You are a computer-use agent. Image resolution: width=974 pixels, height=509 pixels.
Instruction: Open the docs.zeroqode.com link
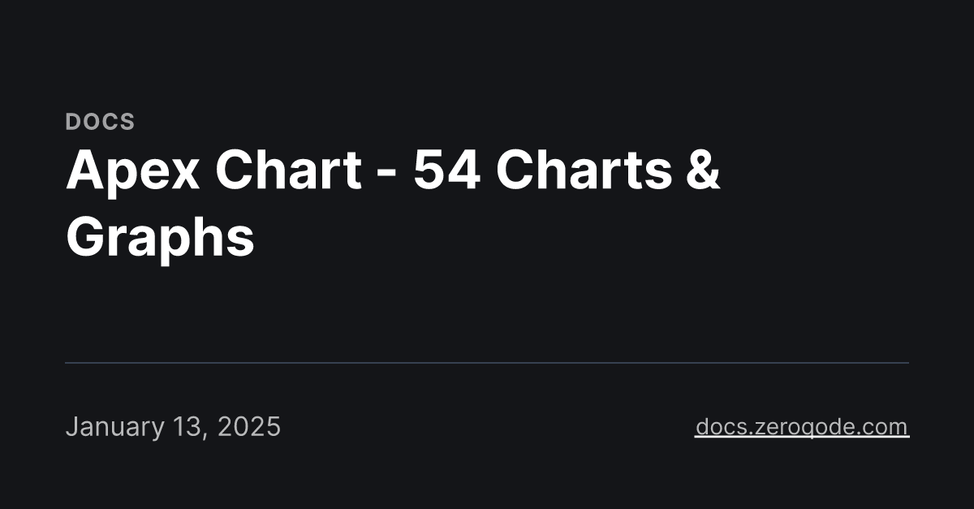pos(801,426)
